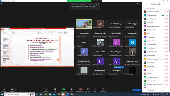Open more options next to Mute All
Image resolution: width=170 pixels, height=96 pixels.
pyautogui.click(x=162, y=90)
